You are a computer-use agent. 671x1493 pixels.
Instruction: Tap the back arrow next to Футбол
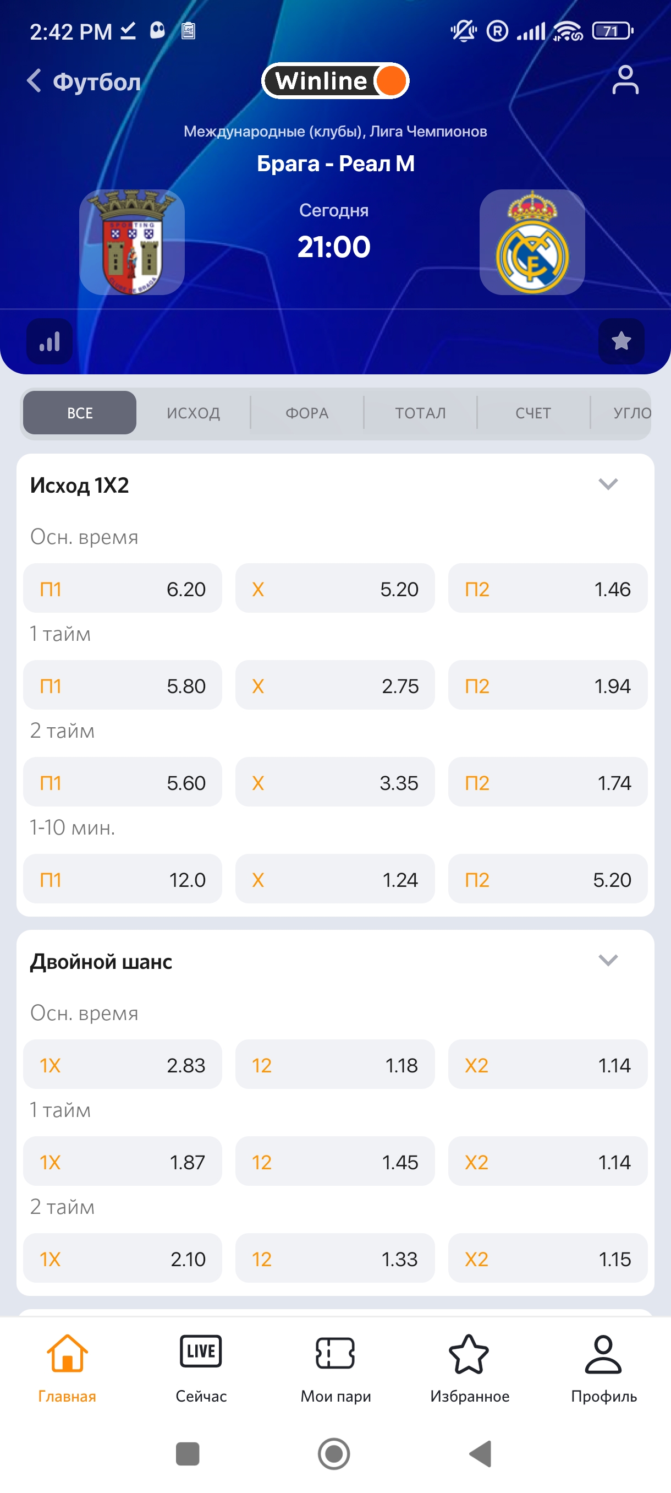pos(34,81)
